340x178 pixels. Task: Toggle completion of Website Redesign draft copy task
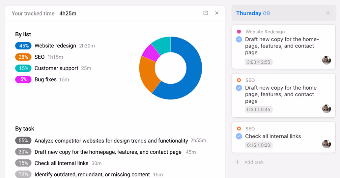coord(239,40)
